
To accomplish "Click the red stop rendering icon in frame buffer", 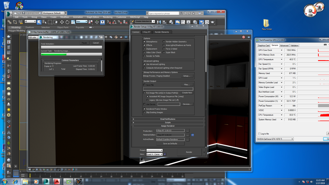I will pyautogui.click(x=244, y=37).
